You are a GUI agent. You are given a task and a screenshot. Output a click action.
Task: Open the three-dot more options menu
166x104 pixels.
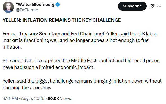(159, 6)
